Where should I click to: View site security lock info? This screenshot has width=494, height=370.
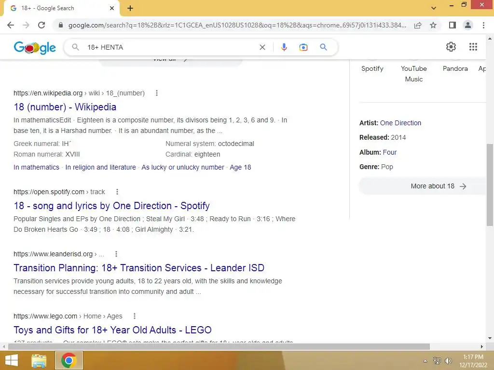point(61,25)
